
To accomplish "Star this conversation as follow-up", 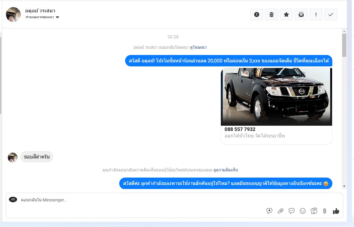I will point(286,15).
